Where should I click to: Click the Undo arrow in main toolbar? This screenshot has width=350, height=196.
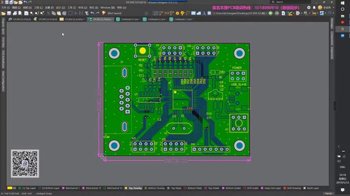coord(92,13)
